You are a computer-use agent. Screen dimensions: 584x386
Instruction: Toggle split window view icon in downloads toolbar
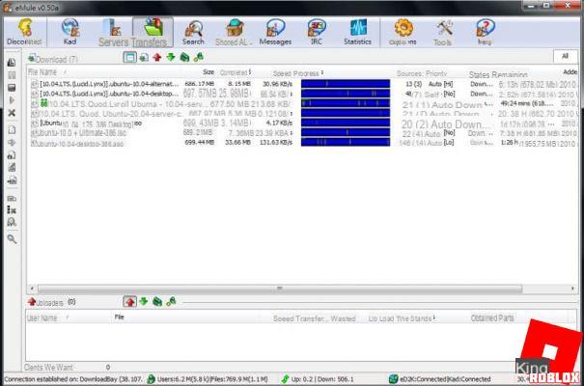point(129,57)
